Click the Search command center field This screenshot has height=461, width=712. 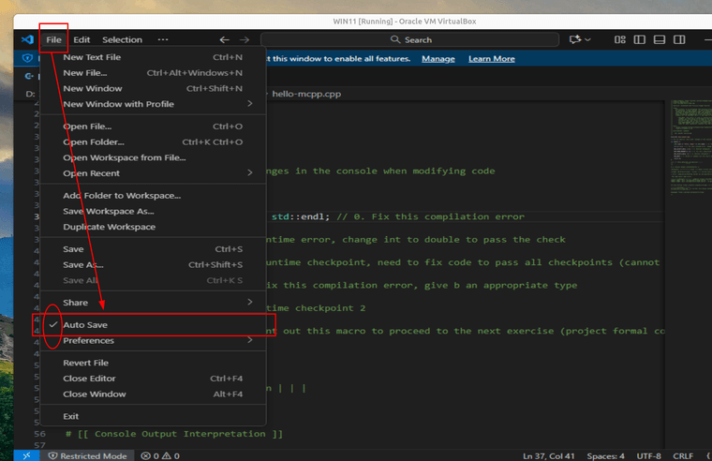click(412, 39)
